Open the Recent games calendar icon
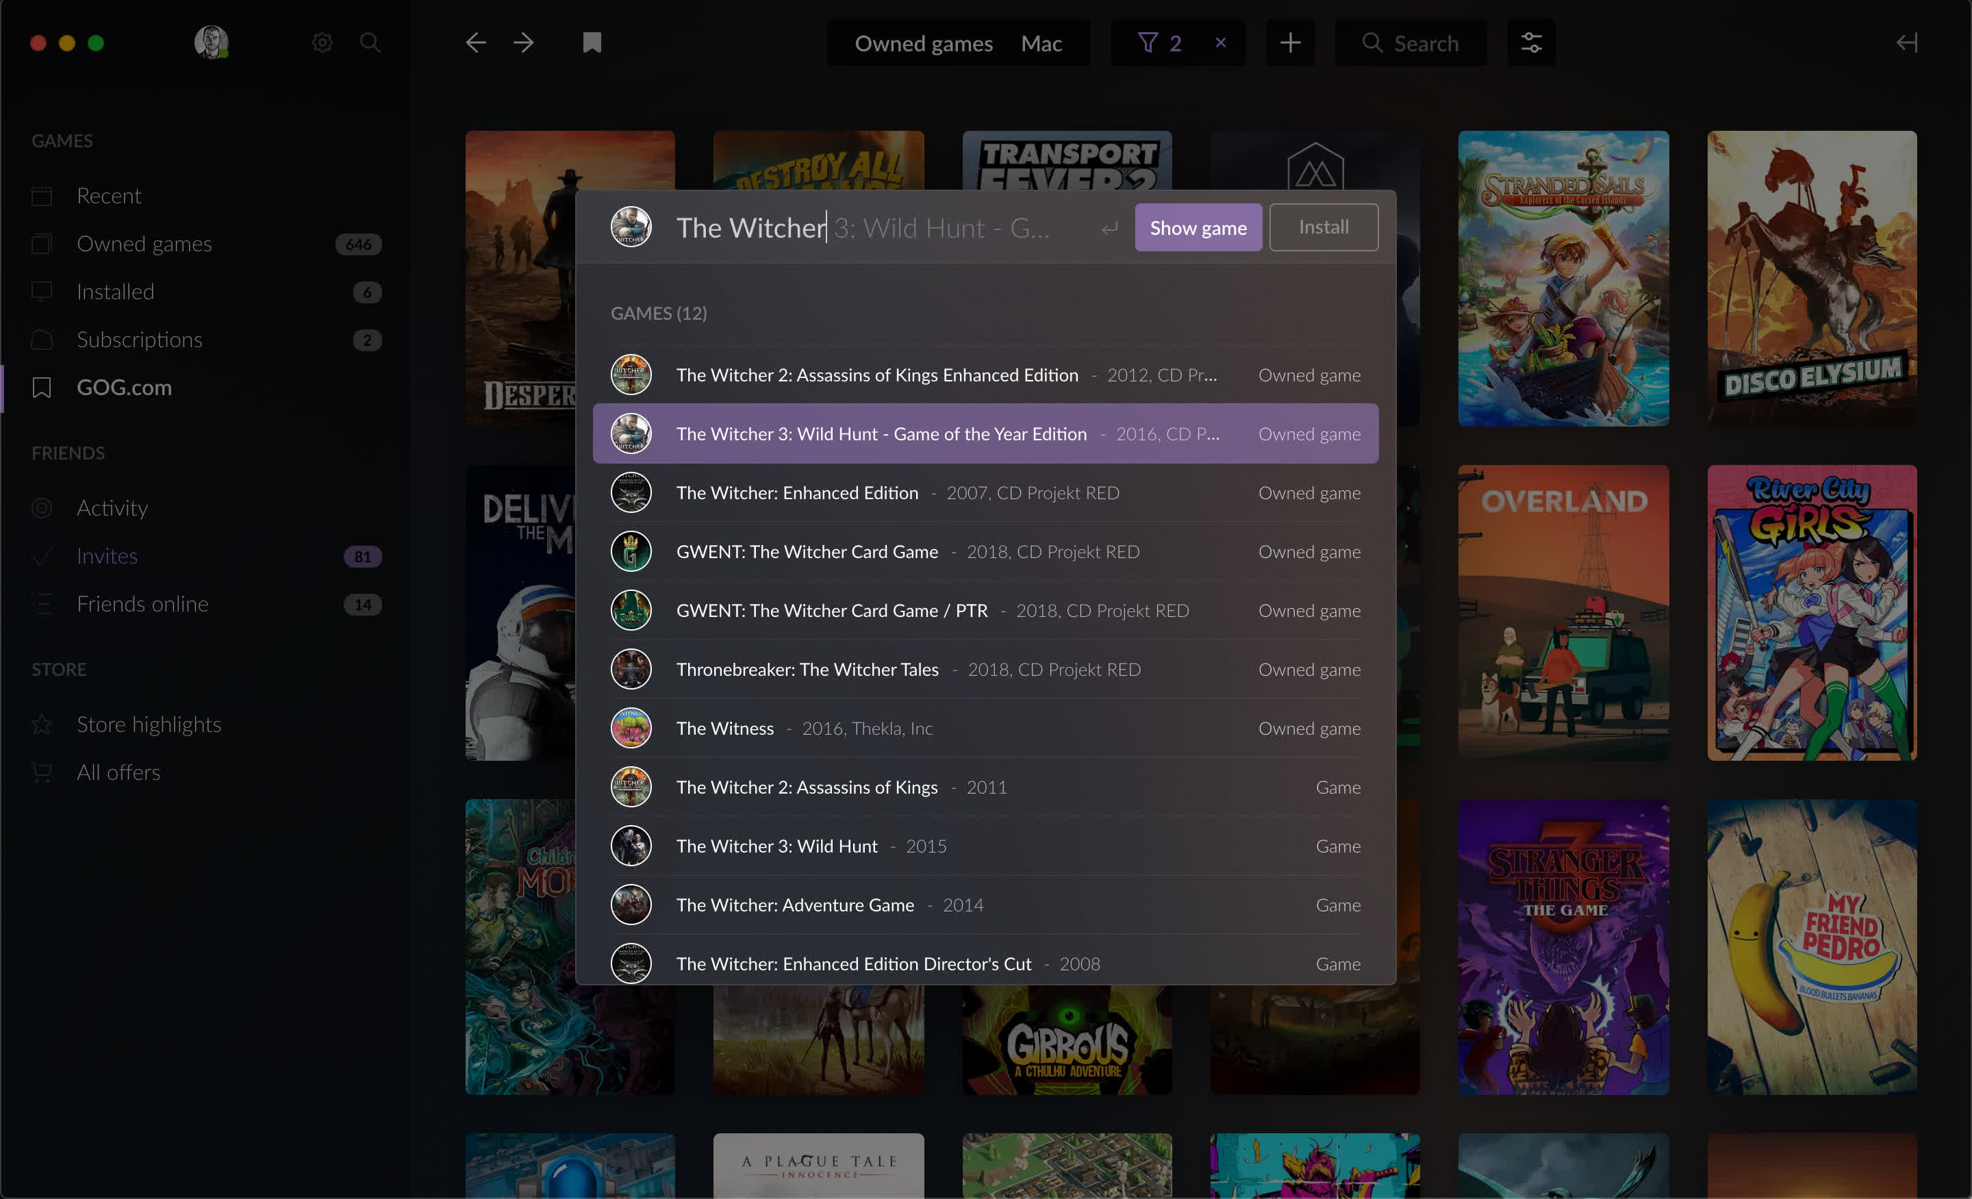Image resolution: width=1972 pixels, height=1199 pixels. (x=42, y=195)
